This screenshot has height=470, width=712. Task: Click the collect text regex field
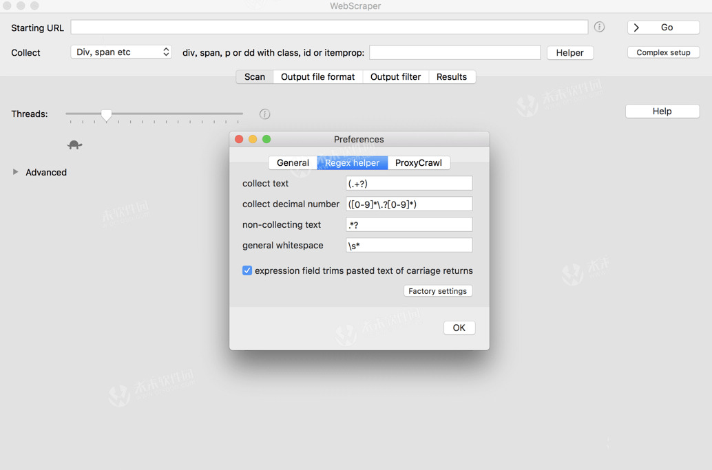pyautogui.click(x=409, y=183)
